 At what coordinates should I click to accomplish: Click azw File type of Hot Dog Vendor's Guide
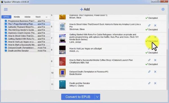point(41,30)
